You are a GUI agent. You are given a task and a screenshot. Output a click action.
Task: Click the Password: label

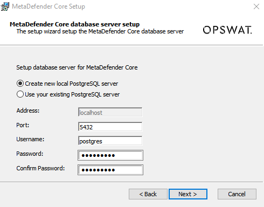(30, 154)
